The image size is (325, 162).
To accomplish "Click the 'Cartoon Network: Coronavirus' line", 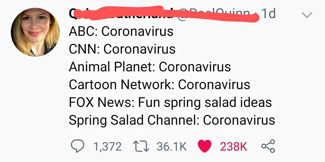I will pos(159,85).
